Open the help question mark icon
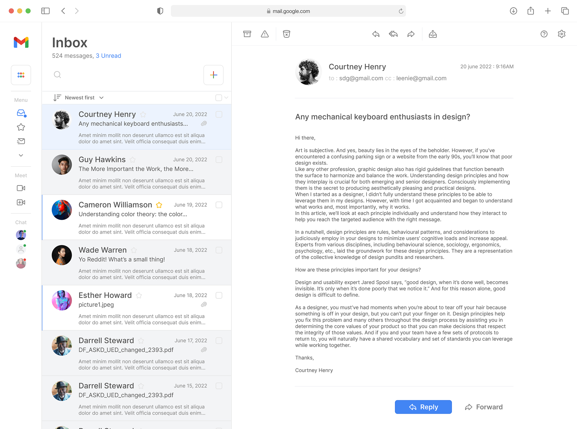This screenshot has width=577, height=429. click(x=544, y=34)
